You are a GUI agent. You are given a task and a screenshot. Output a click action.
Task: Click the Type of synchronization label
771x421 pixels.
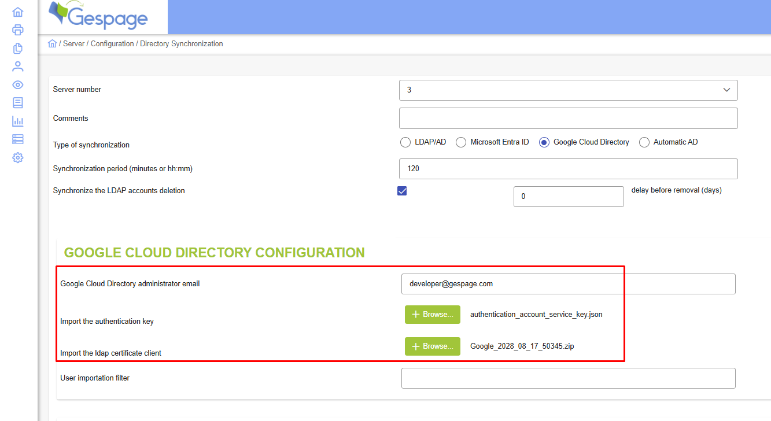click(x=91, y=145)
